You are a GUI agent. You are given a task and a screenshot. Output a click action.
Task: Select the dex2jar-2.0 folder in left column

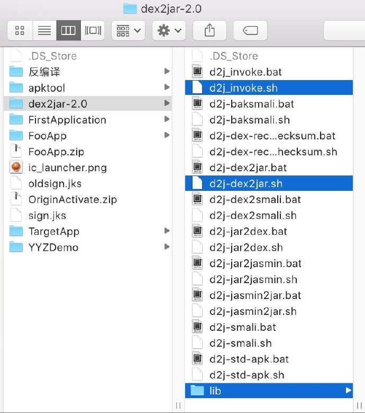click(x=88, y=103)
